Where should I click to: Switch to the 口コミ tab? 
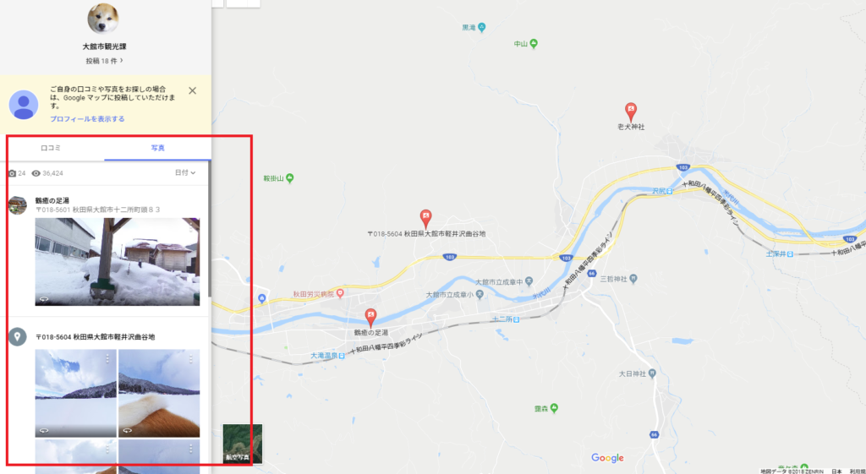click(x=51, y=148)
